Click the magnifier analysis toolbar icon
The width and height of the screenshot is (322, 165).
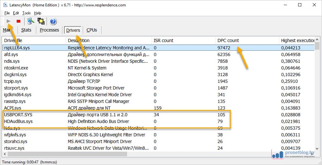coord(31,21)
